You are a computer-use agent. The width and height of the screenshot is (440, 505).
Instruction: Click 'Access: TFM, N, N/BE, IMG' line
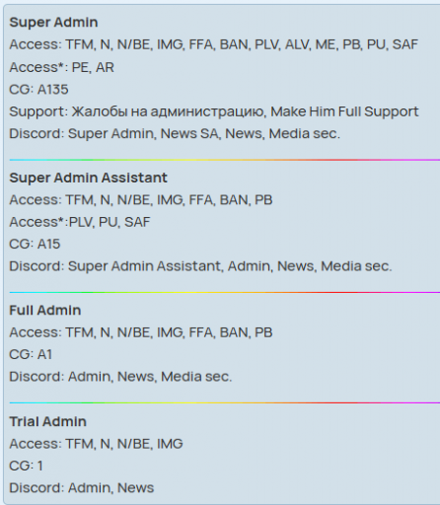point(96,444)
